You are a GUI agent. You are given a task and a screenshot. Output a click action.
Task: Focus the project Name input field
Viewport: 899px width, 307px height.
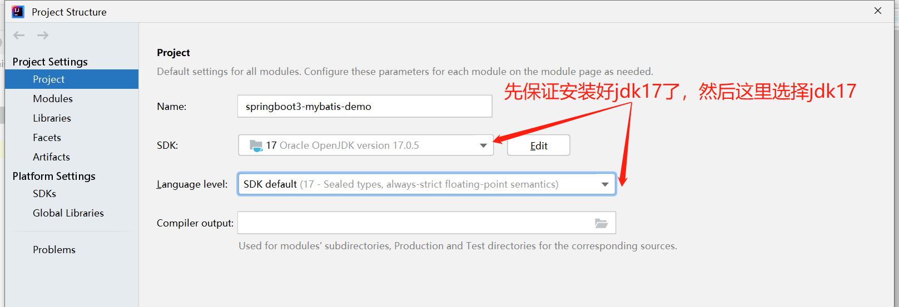pyautogui.click(x=365, y=106)
